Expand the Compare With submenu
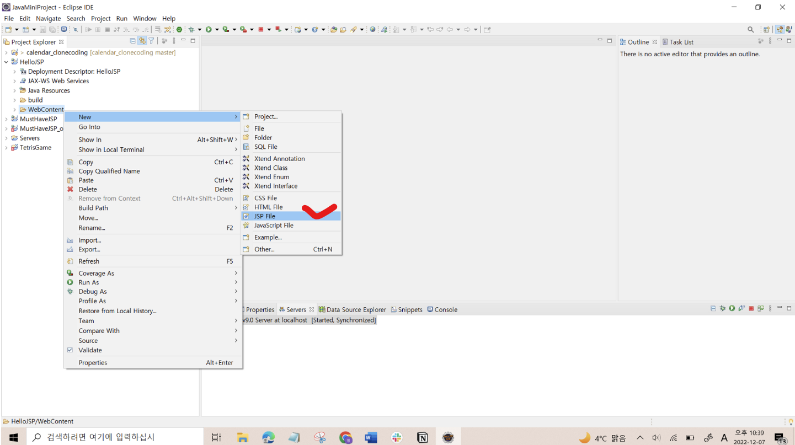 click(153, 331)
